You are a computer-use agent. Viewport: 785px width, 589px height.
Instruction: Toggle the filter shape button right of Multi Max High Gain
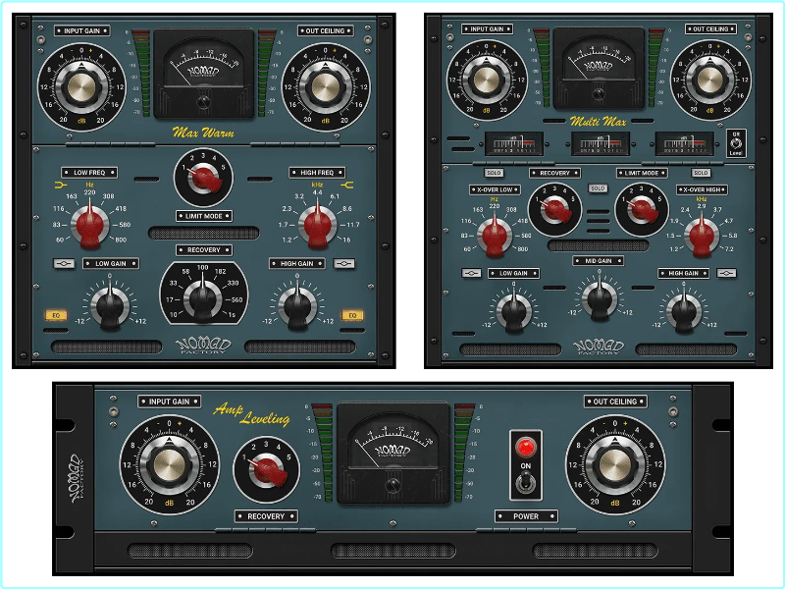(x=726, y=273)
